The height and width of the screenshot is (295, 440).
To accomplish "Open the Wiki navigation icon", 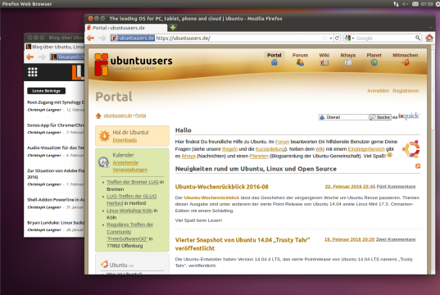I will 324,62.
